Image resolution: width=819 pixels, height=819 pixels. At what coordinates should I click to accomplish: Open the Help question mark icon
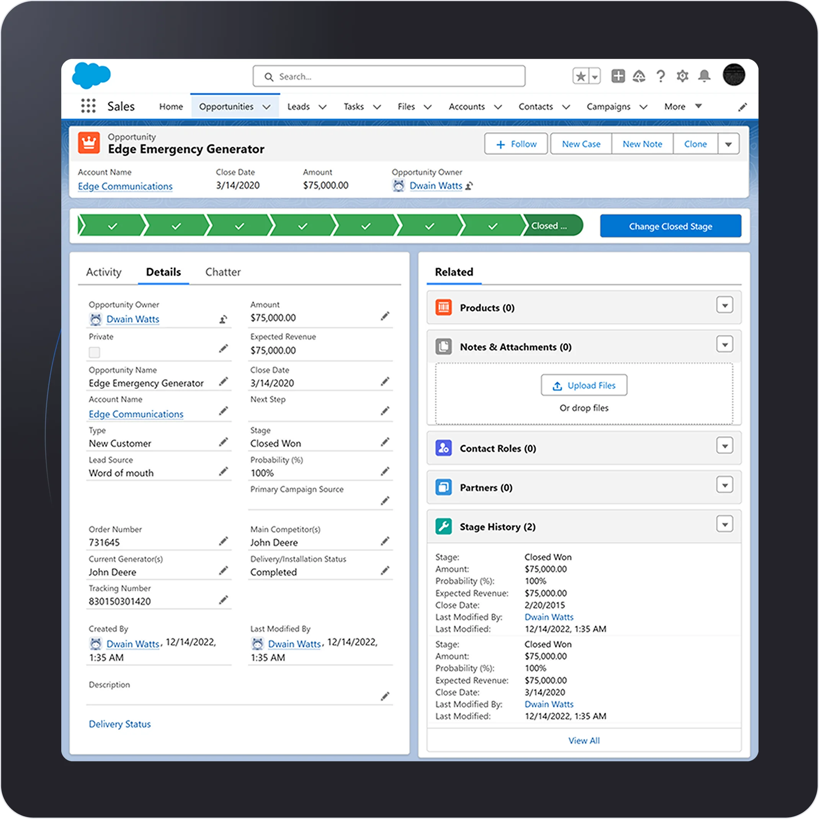coord(660,76)
